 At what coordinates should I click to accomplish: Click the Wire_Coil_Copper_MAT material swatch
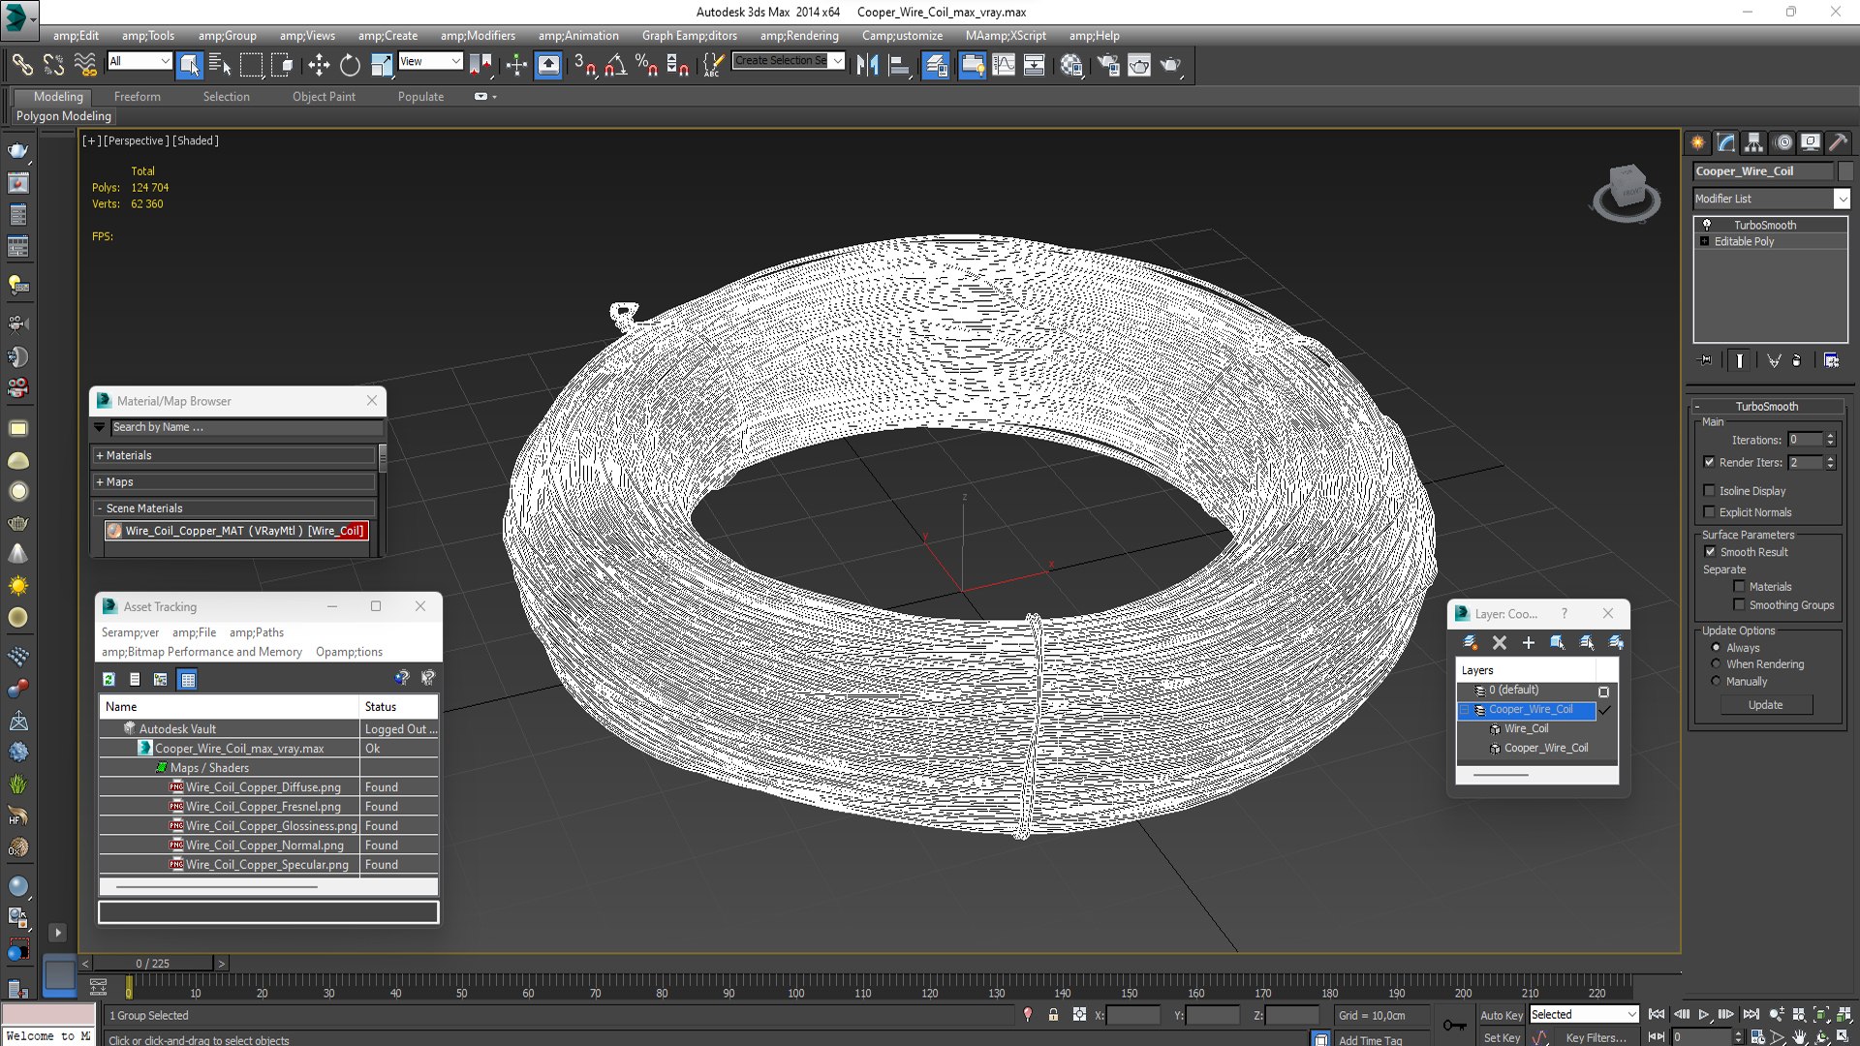114,531
